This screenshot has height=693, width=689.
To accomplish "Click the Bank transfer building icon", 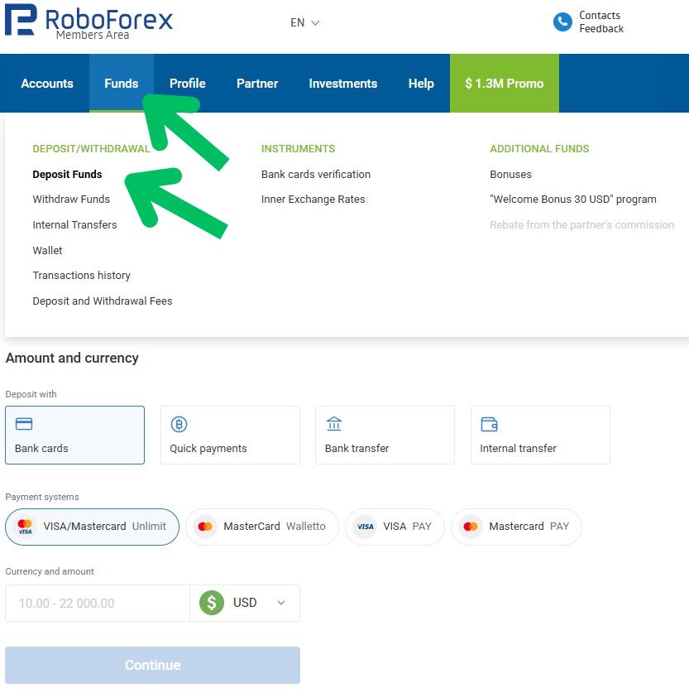I will (x=334, y=424).
